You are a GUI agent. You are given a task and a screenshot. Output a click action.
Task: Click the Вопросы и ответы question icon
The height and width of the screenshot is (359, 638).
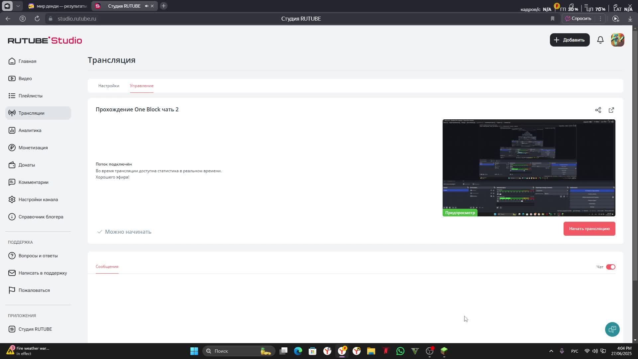pyautogui.click(x=12, y=256)
